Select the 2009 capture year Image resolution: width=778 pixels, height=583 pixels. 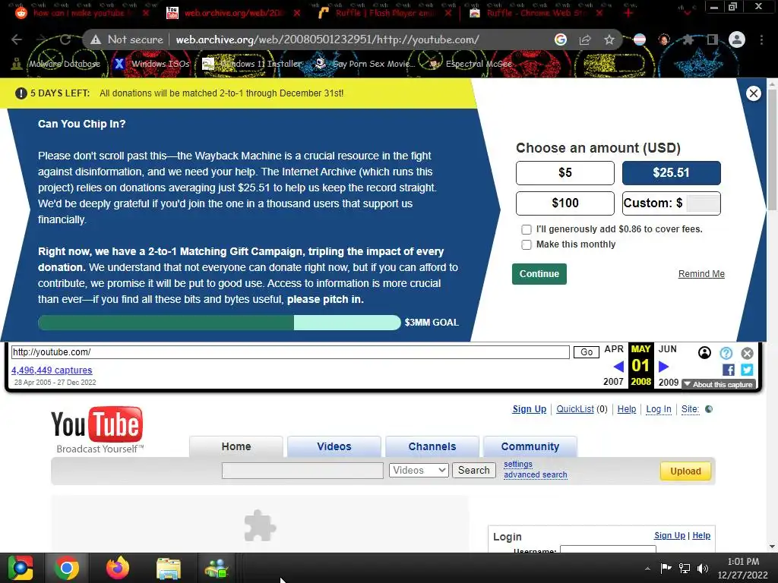point(669,383)
